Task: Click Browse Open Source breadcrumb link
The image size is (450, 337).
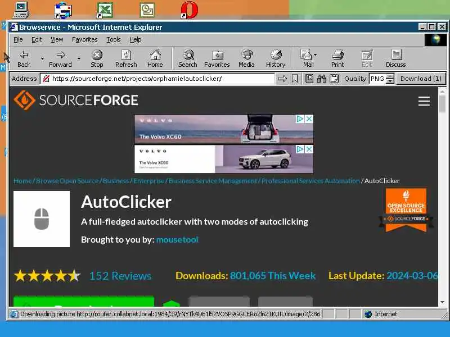Action: pyautogui.click(x=67, y=181)
